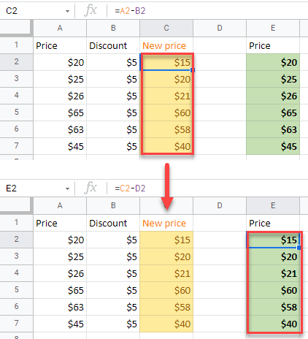
Task: Click cell C2 showing $15 in upper sheet
Action: point(166,62)
